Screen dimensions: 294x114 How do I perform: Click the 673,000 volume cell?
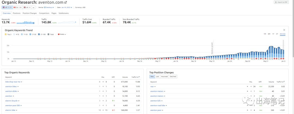click(x=124, y=82)
